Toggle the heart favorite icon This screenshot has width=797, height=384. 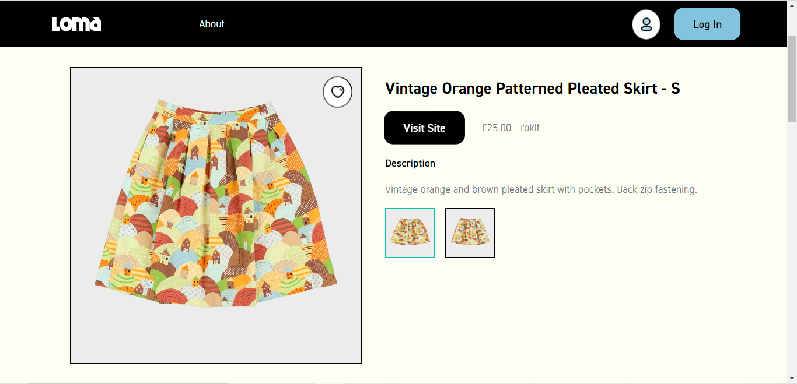[x=337, y=92]
